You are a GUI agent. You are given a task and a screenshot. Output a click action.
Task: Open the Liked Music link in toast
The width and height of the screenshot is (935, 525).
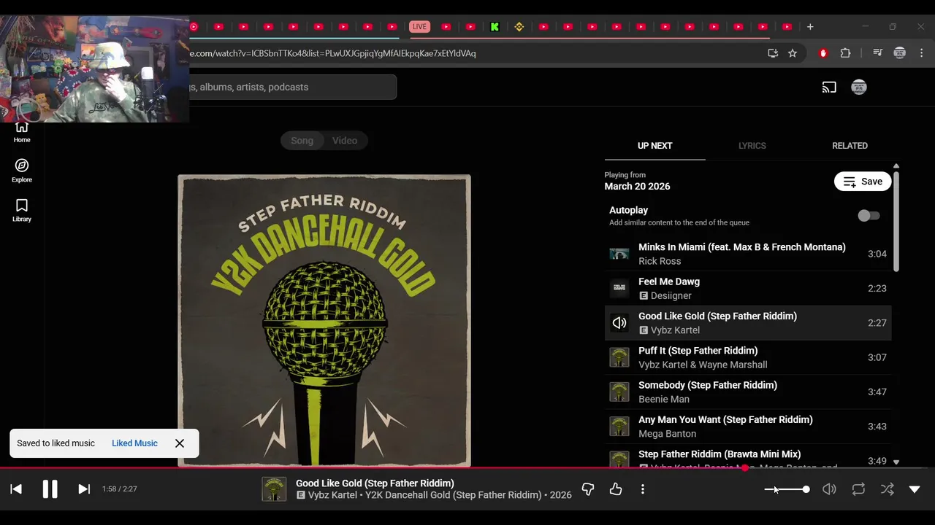point(134,443)
